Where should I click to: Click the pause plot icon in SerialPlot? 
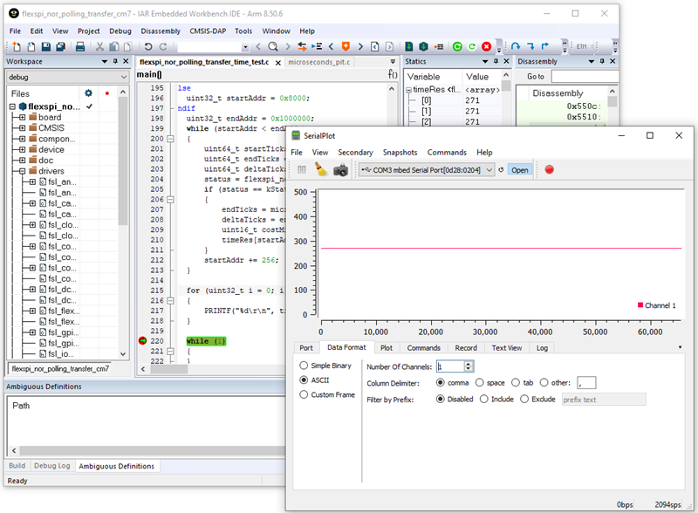pyautogui.click(x=302, y=169)
